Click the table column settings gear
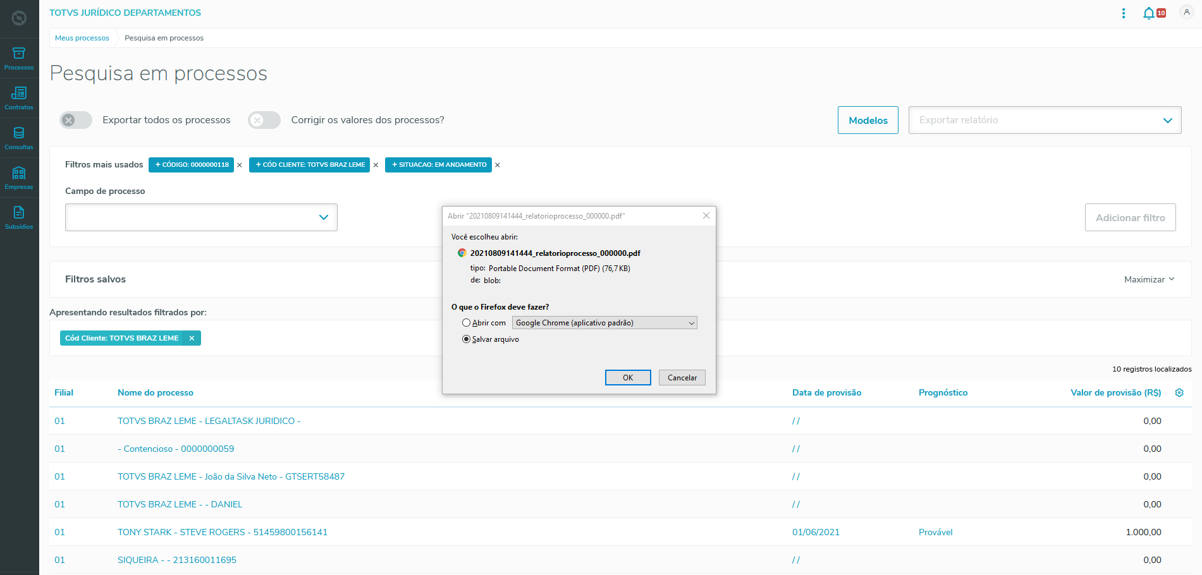Viewport: 1202px width, 575px height. click(1179, 392)
